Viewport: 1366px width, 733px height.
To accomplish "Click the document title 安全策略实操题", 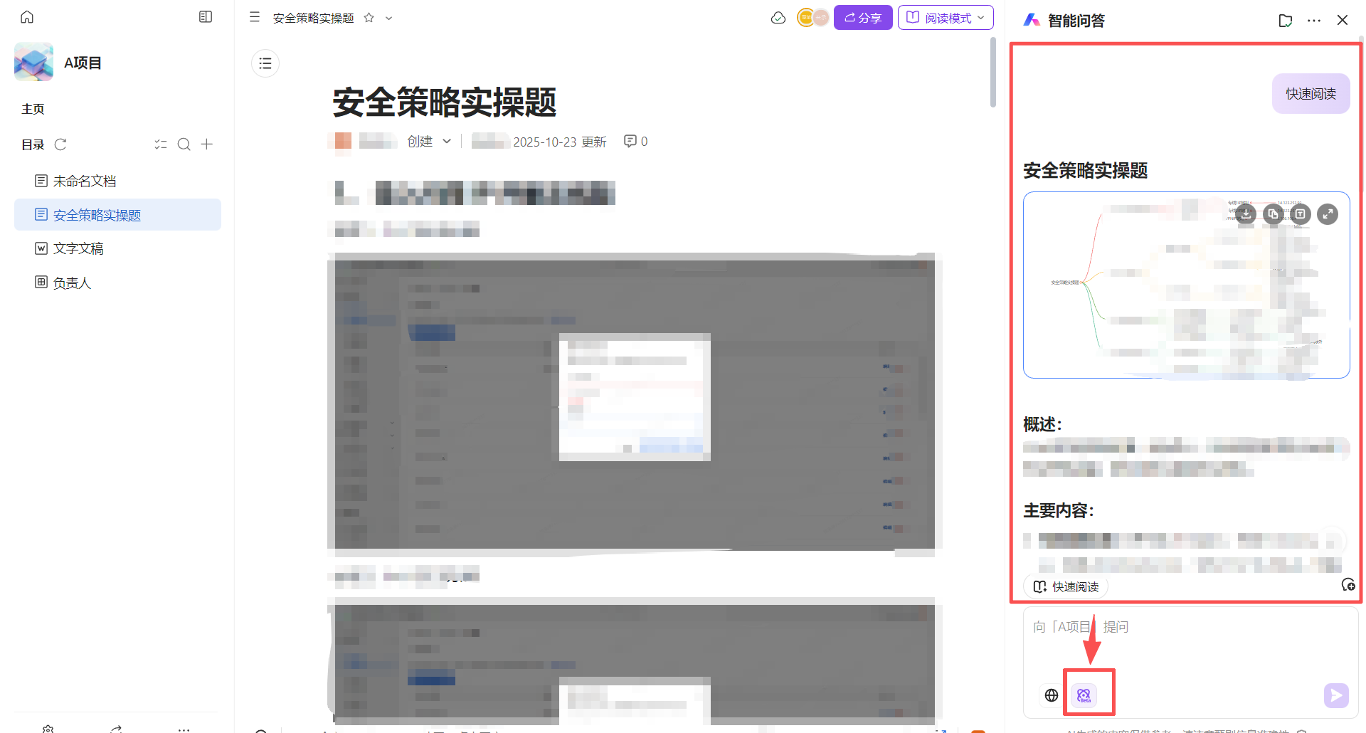I will click(444, 102).
